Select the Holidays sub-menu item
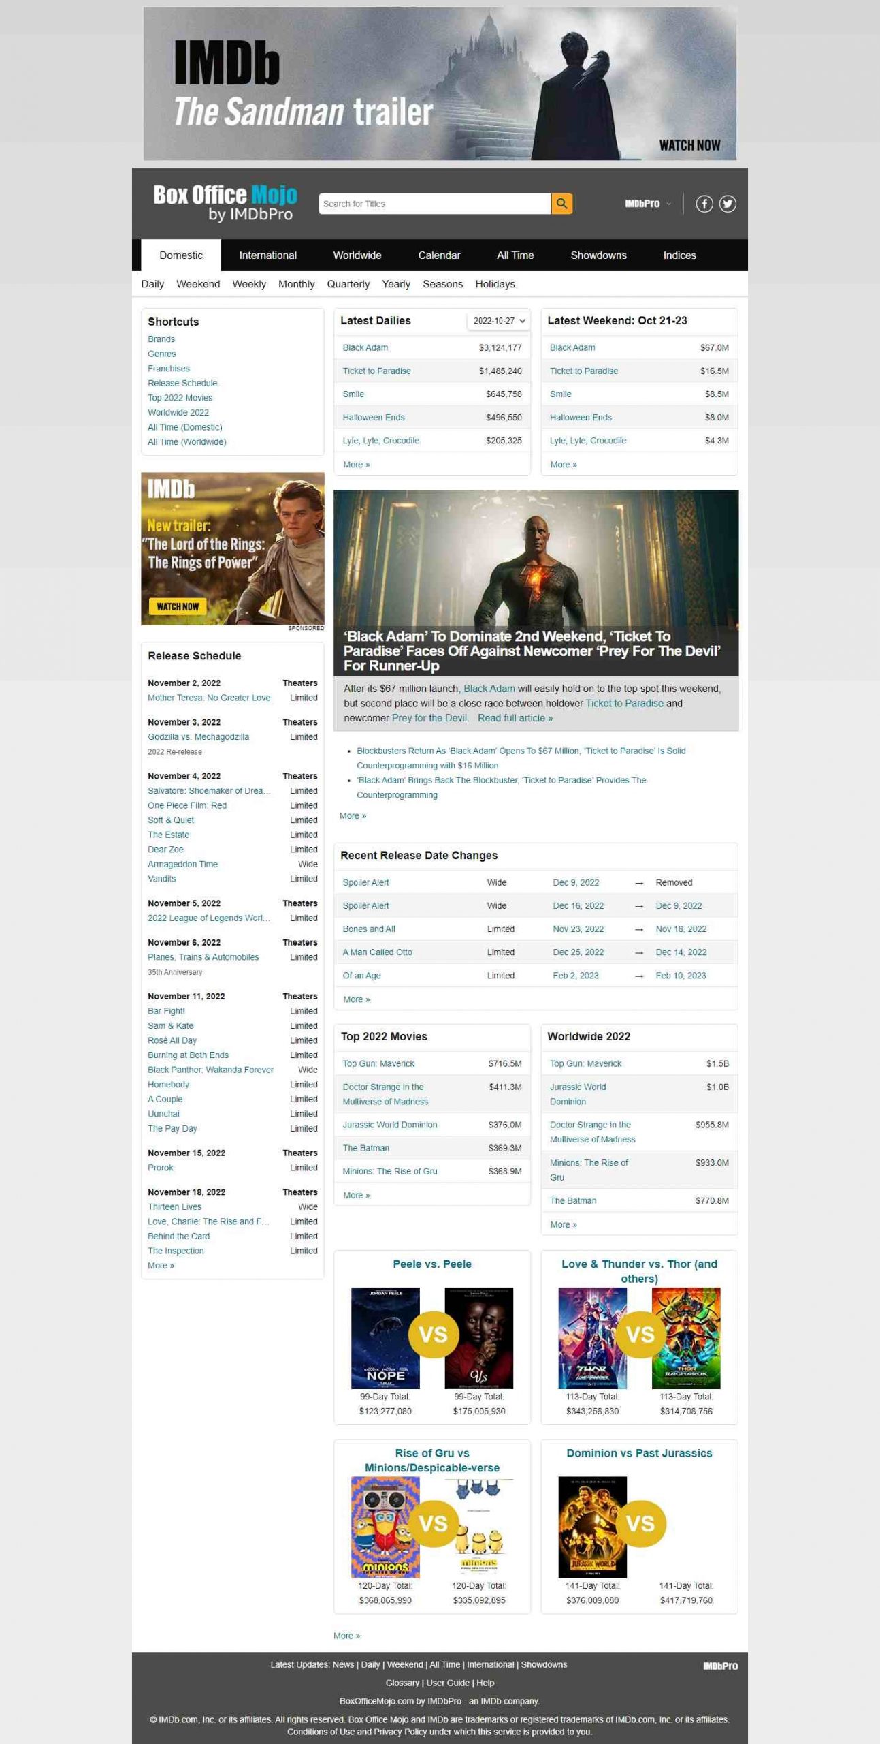The image size is (880, 1744). point(495,284)
